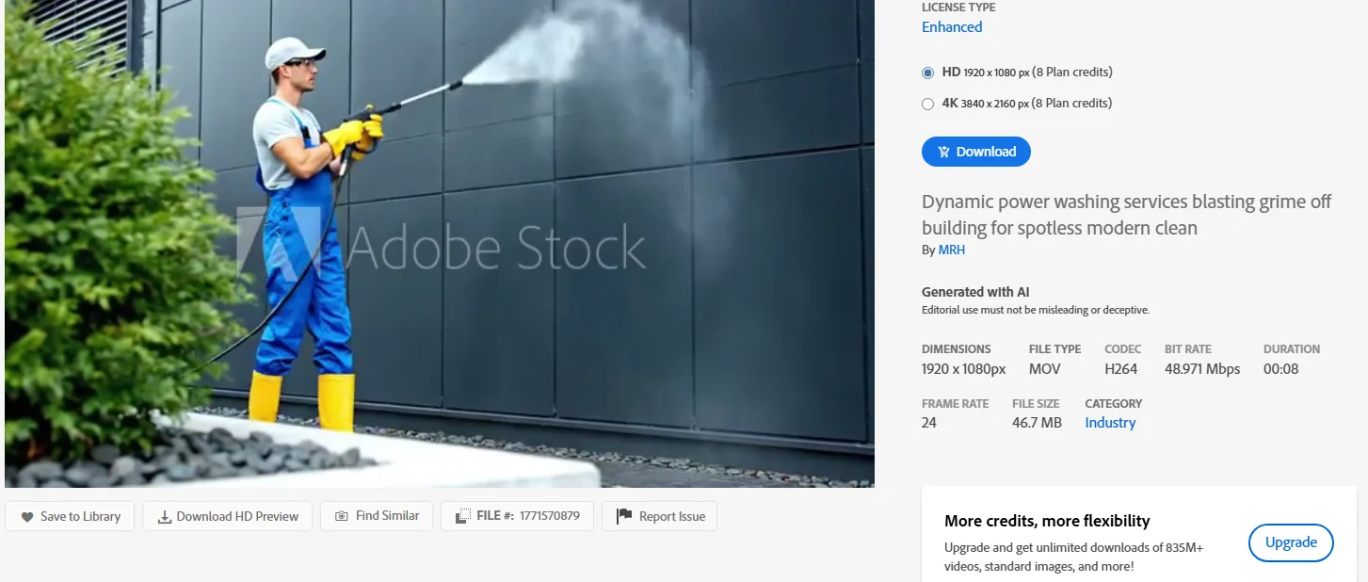Click the heart icon on Save to Library
This screenshot has width=1368, height=582.
coord(27,517)
